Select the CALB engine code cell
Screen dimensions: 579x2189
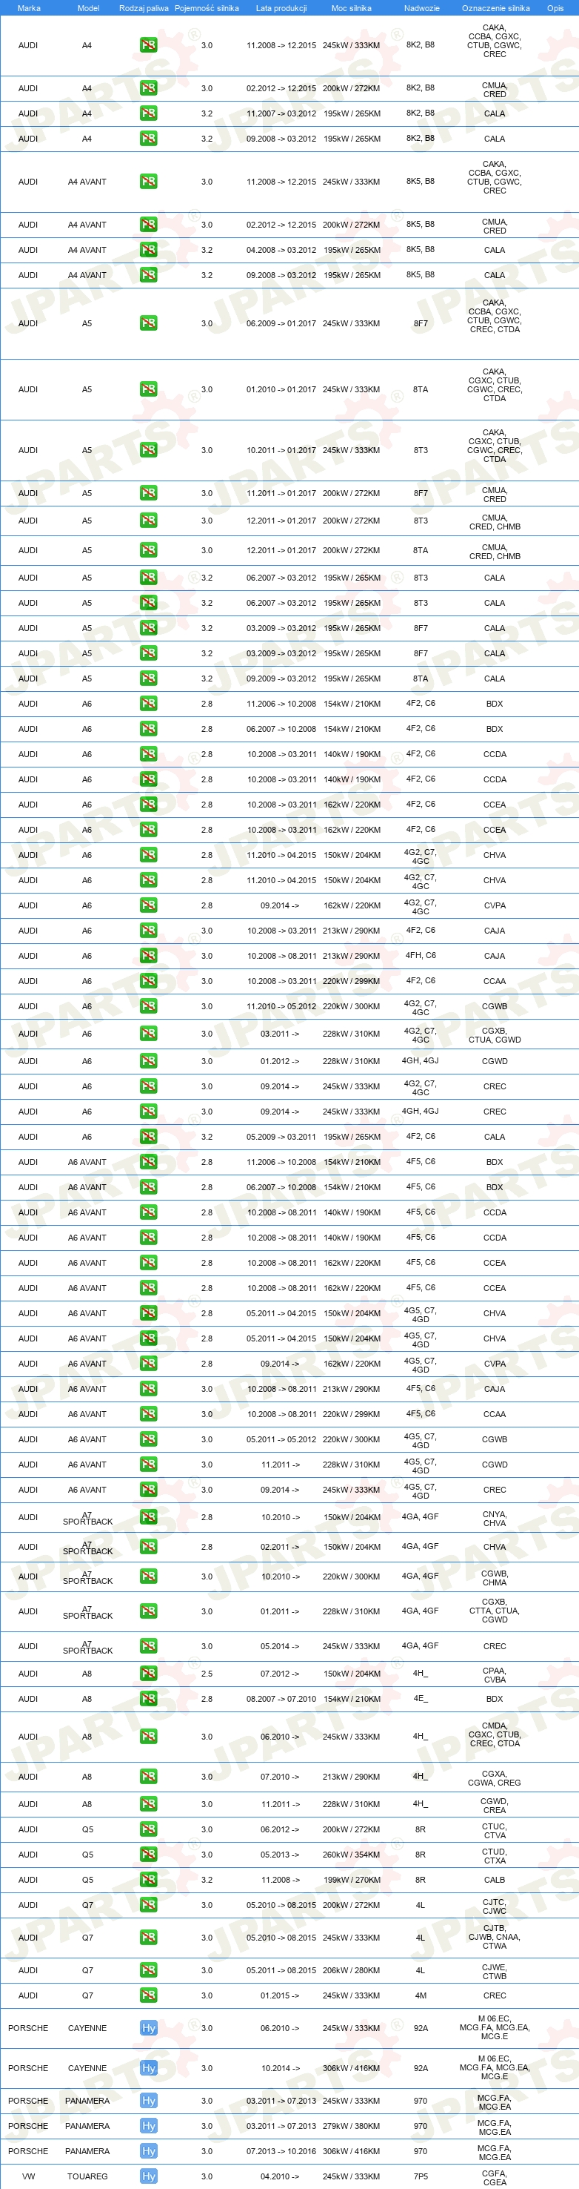(494, 1881)
